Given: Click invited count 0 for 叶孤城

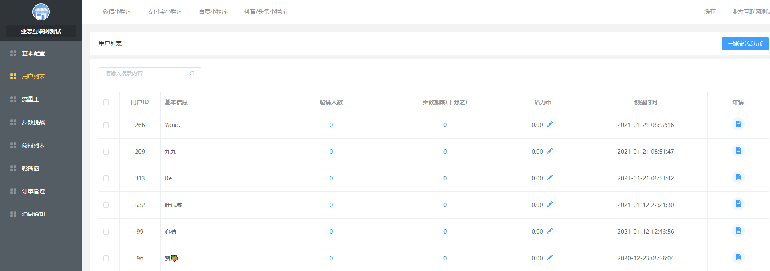Looking at the screenshot, I should (331, 205).
